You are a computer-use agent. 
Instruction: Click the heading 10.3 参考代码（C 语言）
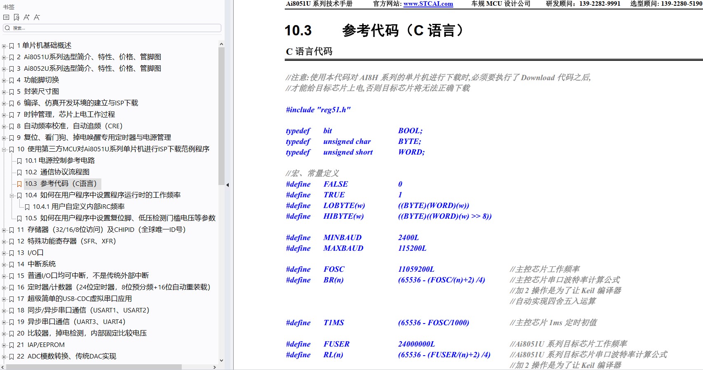[x=374, y=30]
